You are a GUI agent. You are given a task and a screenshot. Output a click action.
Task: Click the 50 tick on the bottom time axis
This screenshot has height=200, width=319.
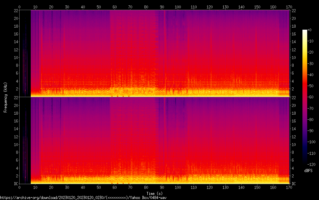click(99, 187)
